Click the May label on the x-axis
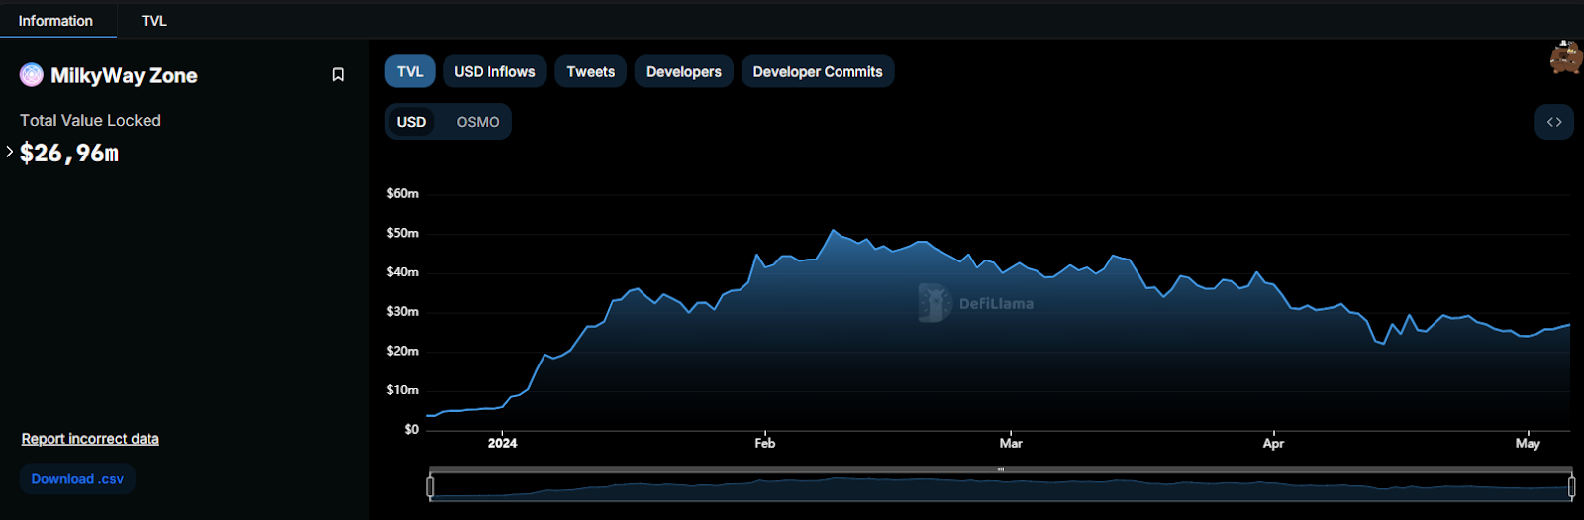This screenshot has width=1584, height=520. click(1528, 443)
